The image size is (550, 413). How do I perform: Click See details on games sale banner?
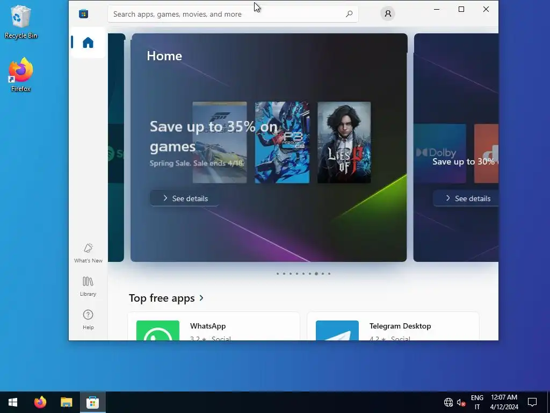pos(185,198)
